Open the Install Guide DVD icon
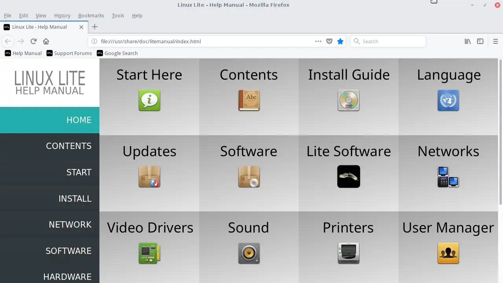The width and height of the screenshot is (503, 283). coord(349,100)
